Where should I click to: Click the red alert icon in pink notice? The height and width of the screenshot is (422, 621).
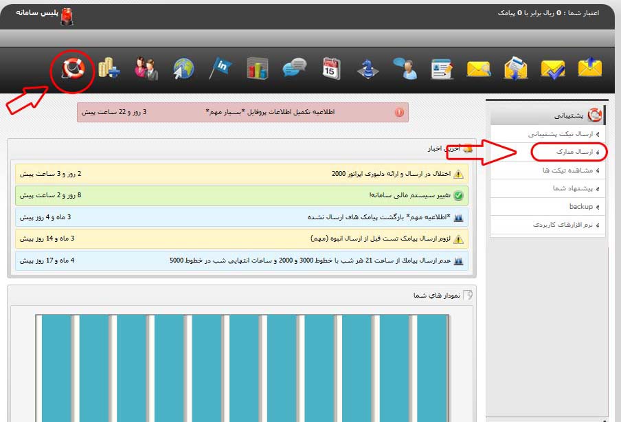(x=400, y=112)
